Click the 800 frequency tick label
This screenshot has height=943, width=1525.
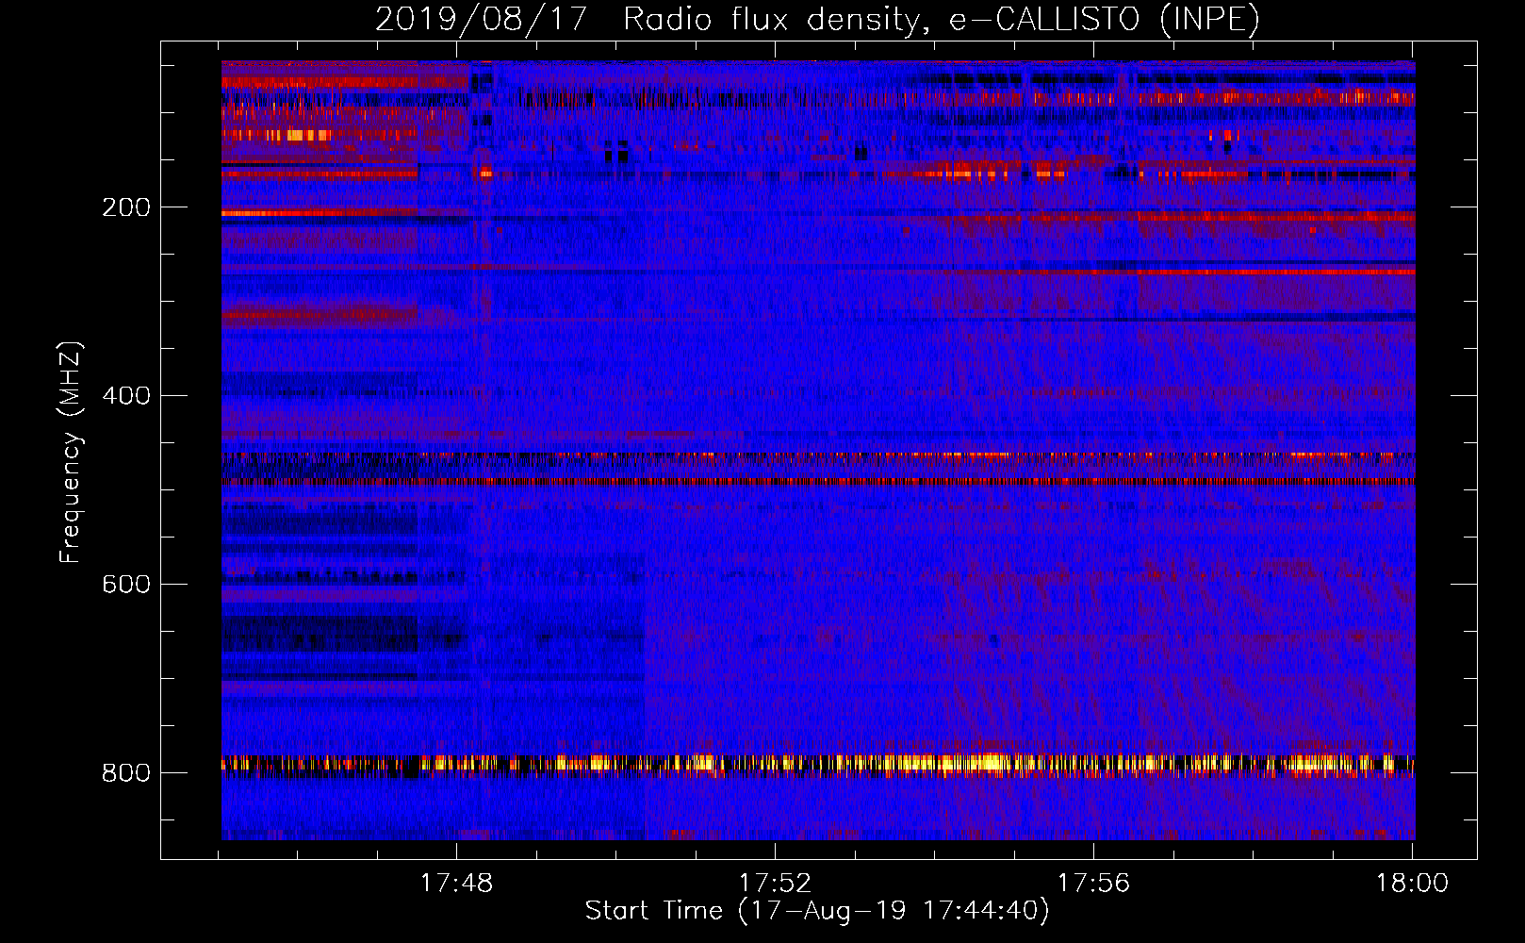coord(126,773)
